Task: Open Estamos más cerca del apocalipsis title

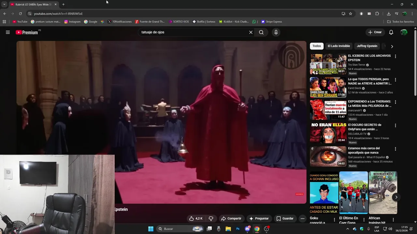Action: [364, 150]
